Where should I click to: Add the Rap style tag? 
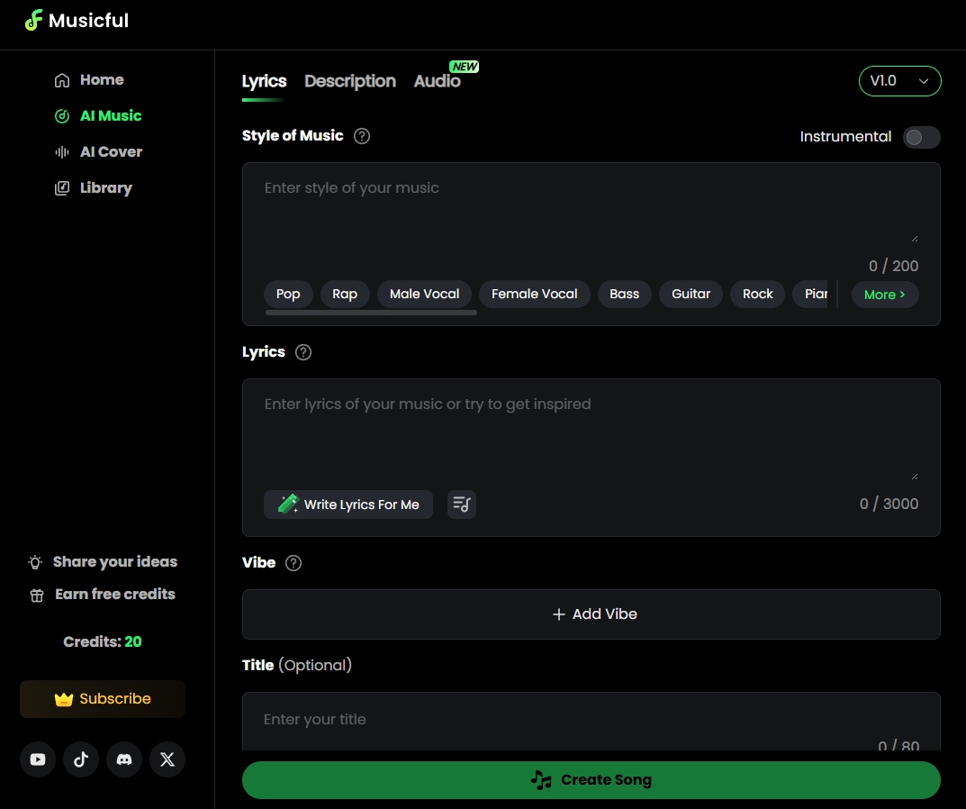tap(345, 294)
